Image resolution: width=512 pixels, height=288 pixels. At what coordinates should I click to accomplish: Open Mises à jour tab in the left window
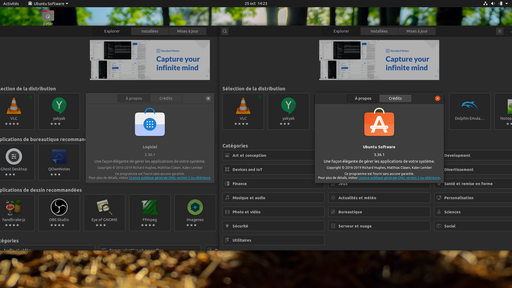pyautogui.click(x=188, y=31)
